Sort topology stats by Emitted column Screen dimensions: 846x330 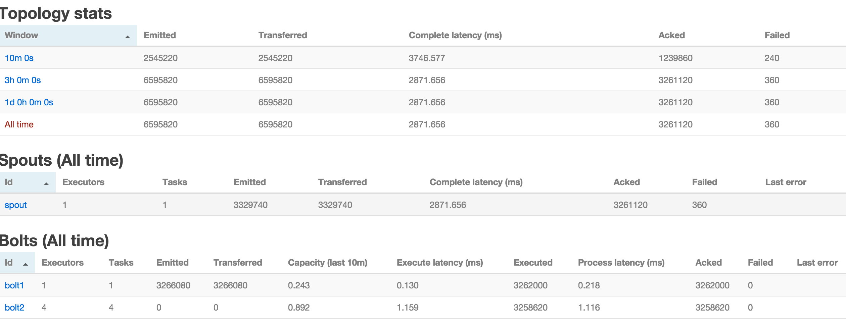coord(160,35)
